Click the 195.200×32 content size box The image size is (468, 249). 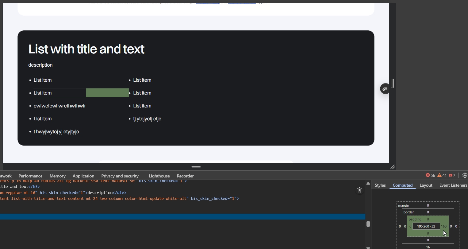(x=426, y=226)
